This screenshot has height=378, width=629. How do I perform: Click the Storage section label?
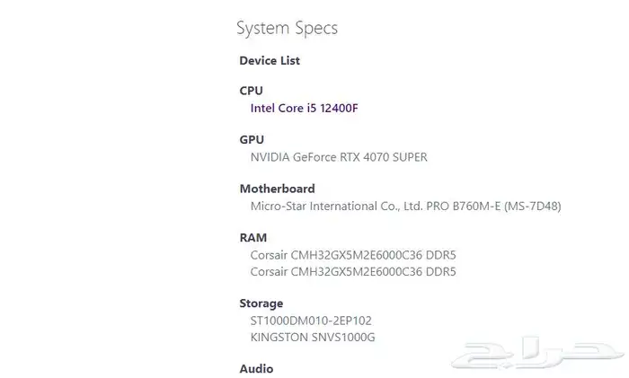click(x=261, y=303)
